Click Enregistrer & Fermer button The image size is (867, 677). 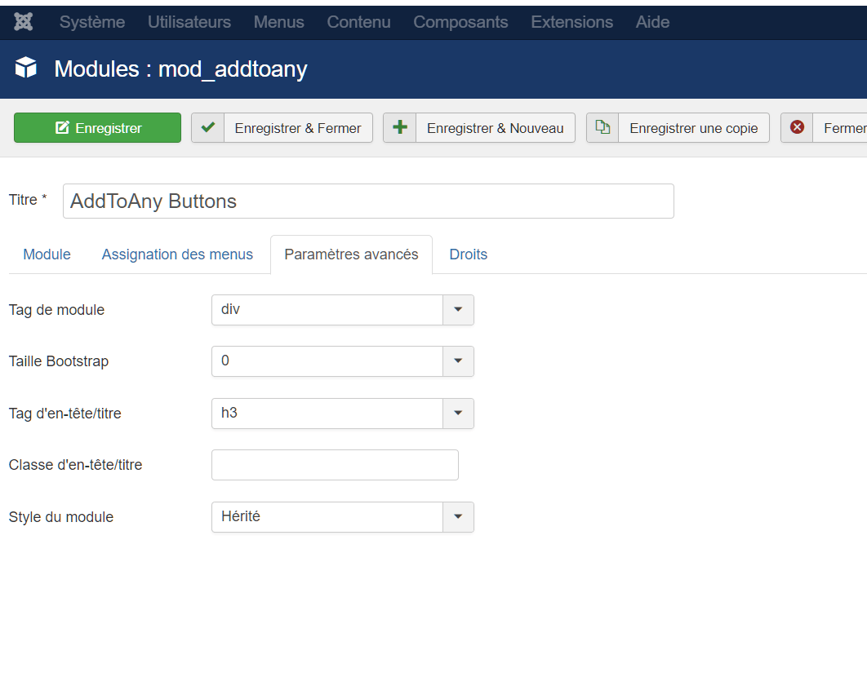(x=282, y=128)
